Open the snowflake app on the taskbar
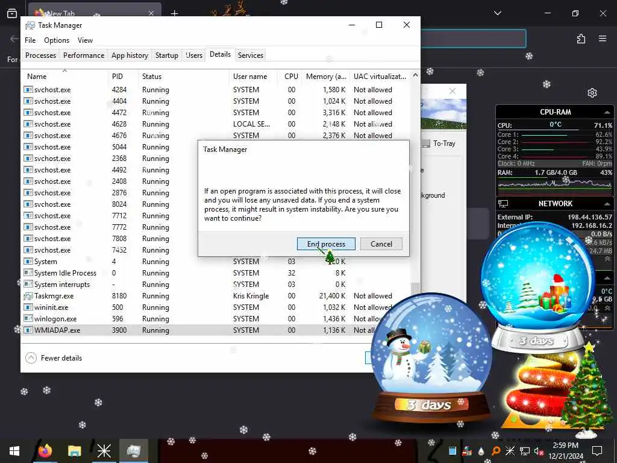Screen dimensions: 617x463 pos(104,451)
